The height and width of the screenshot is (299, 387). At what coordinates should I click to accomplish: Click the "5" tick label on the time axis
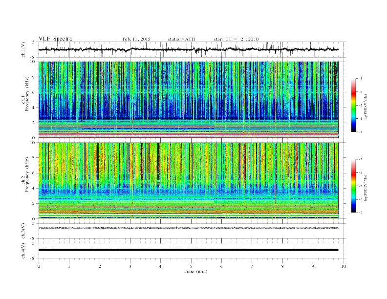[x=191, y=266]
